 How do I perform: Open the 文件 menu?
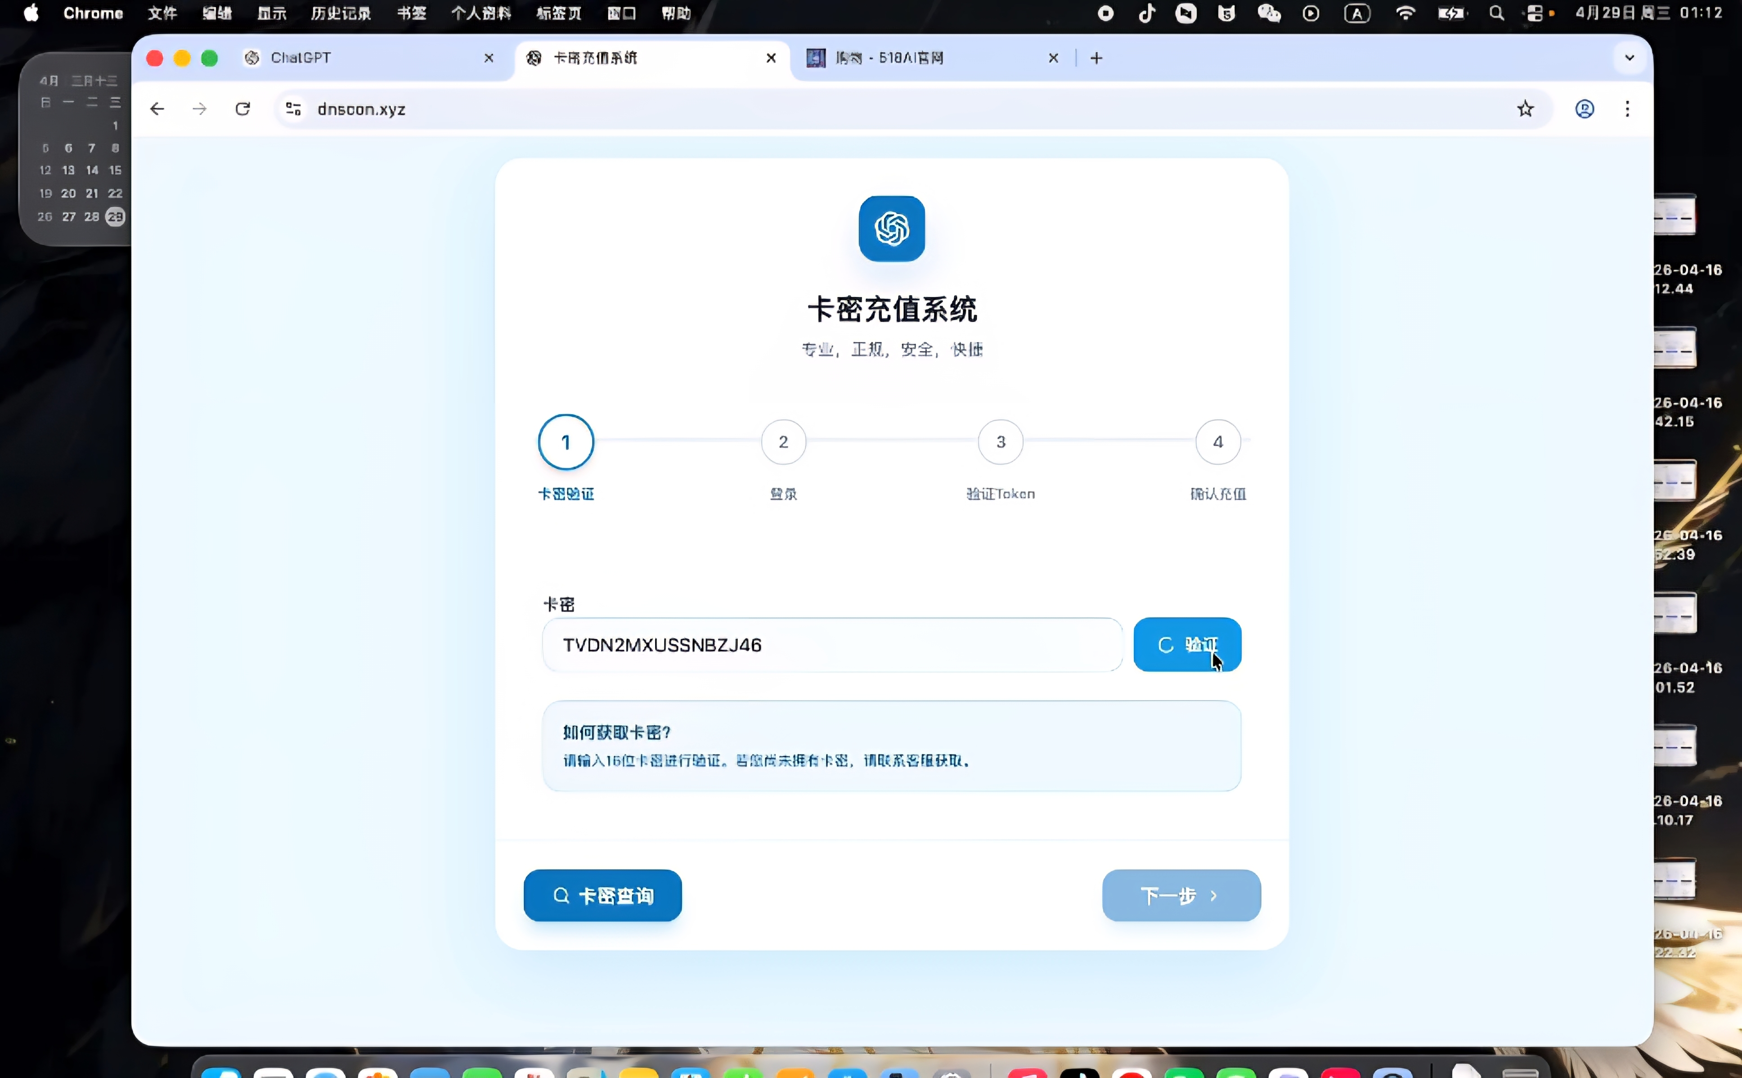coord(162,13)
